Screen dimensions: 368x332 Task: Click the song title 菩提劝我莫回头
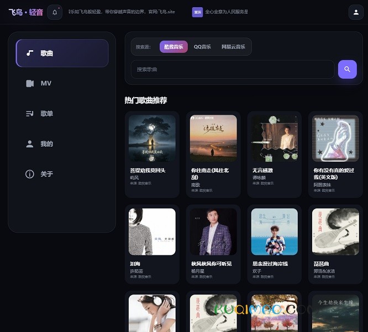tap(148, 170)
